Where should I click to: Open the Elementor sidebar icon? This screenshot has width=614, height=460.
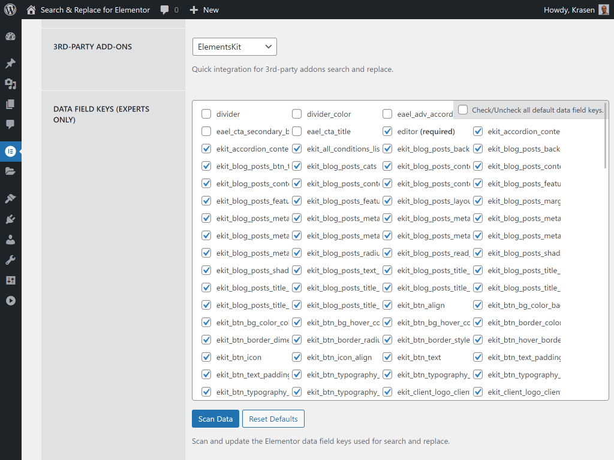11,151
